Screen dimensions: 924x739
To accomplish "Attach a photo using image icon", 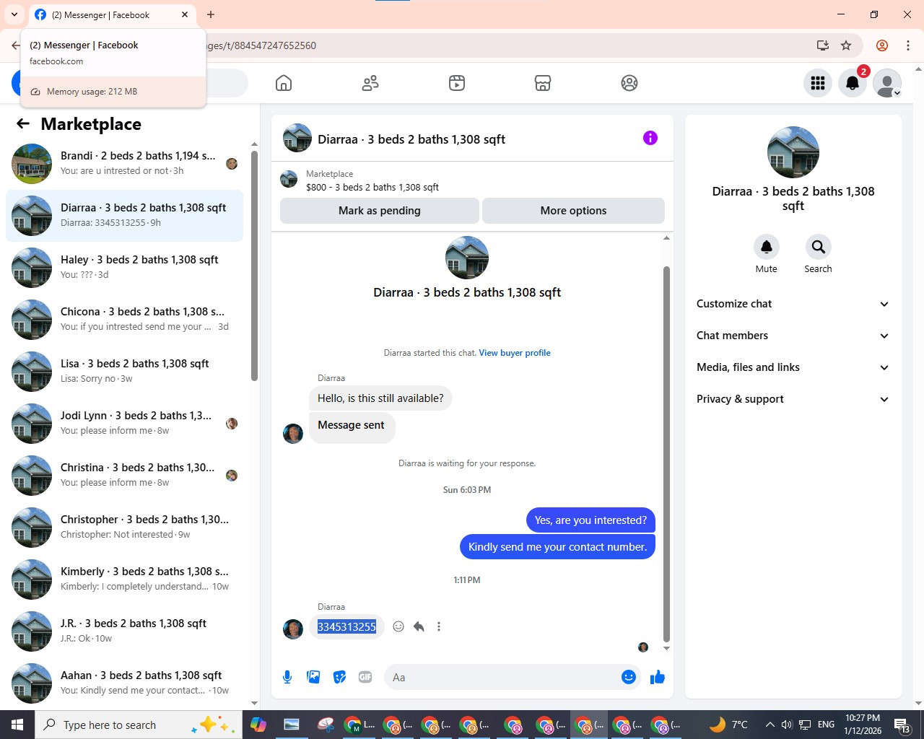I will pos(313,677).
